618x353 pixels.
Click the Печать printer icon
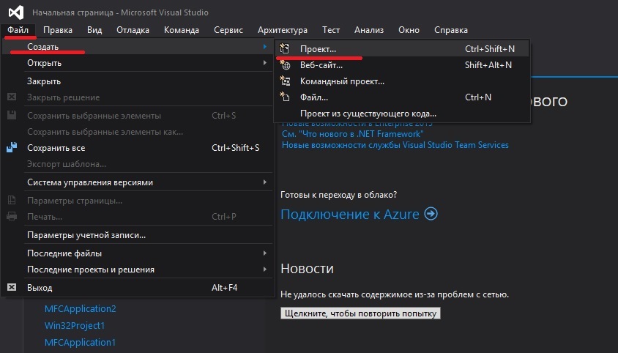[12, 216]
